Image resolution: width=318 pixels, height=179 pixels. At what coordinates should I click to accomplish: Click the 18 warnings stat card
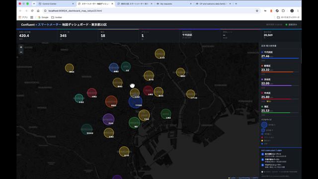click(118, 35)
